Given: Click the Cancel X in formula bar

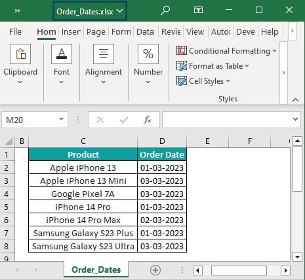Looking at the screenshot, I should click(100, 120).
